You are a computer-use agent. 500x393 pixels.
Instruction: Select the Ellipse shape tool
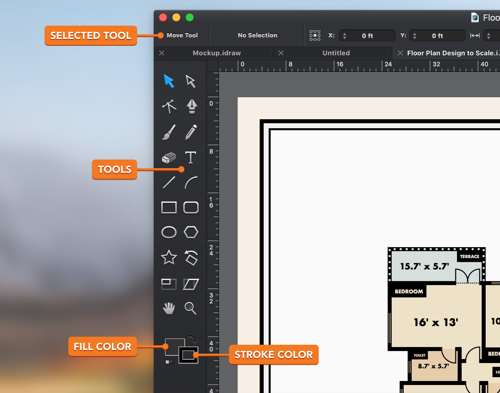coord(169,232)
